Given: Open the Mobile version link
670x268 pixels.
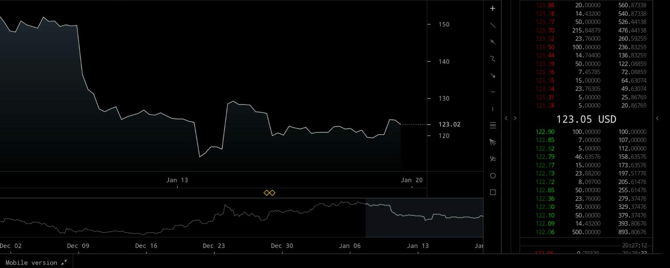Looking at the screenshot, I should click(36, 262).
